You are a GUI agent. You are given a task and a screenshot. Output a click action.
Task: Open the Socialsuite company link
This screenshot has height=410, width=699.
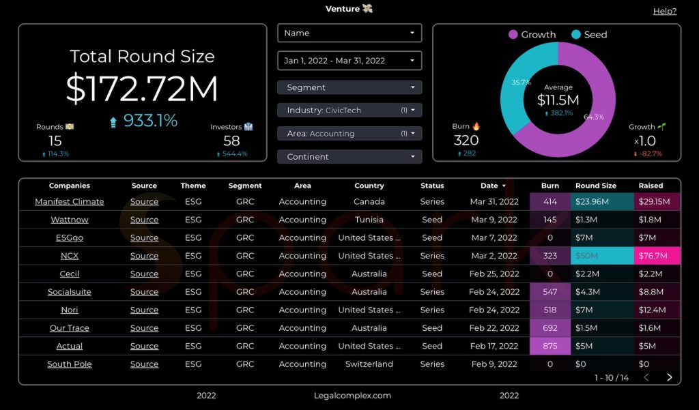[70, 292]
